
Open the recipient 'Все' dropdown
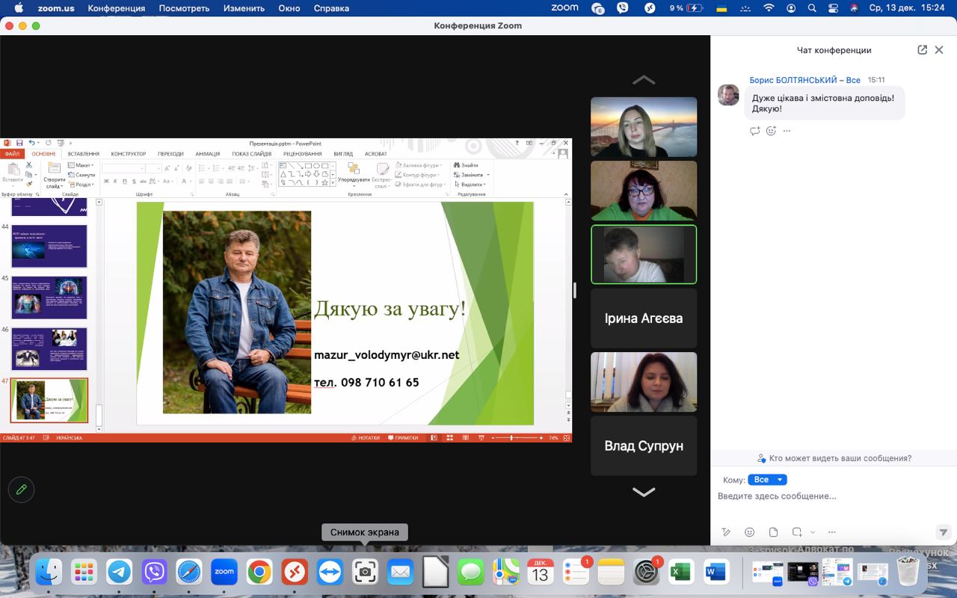coord(768,480)
